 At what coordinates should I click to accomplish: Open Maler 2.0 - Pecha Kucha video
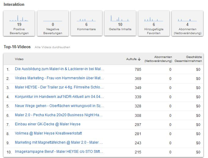click(59, 115)
